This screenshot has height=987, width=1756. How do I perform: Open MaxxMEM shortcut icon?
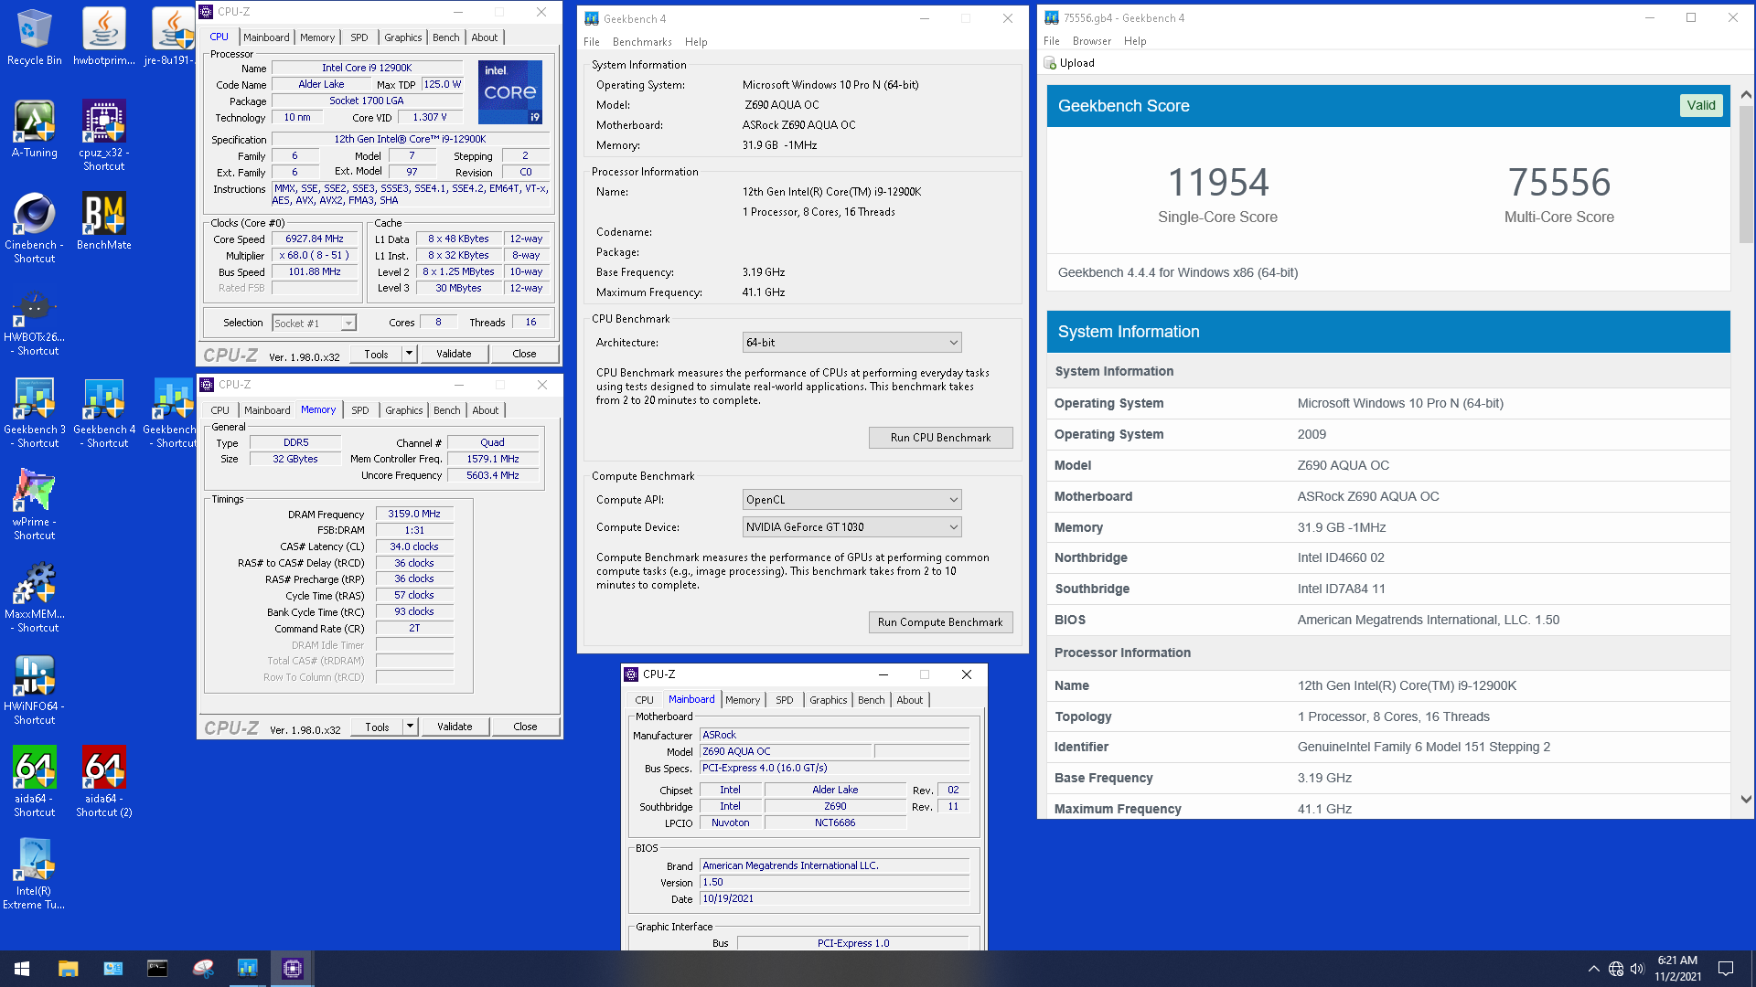tap(35, 597)
